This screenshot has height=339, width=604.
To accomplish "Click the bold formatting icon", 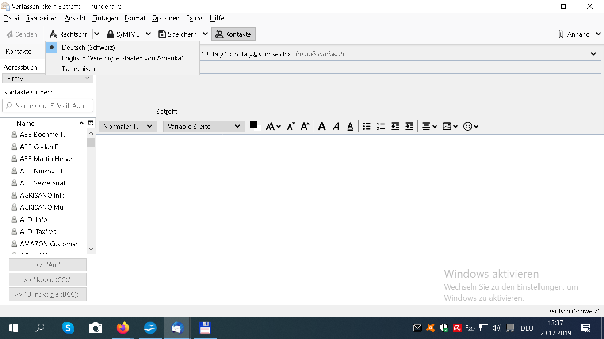I will [x=322, y=127].
